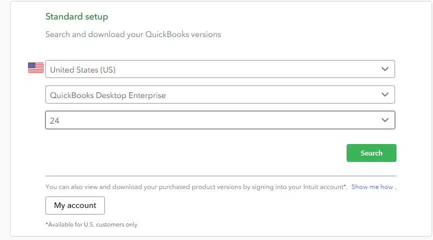Image resolution: width=433 pixels, height=240 pixels.
Task: Click the 'Available for U.S. customers only' footnote
Action: (91, 224)
